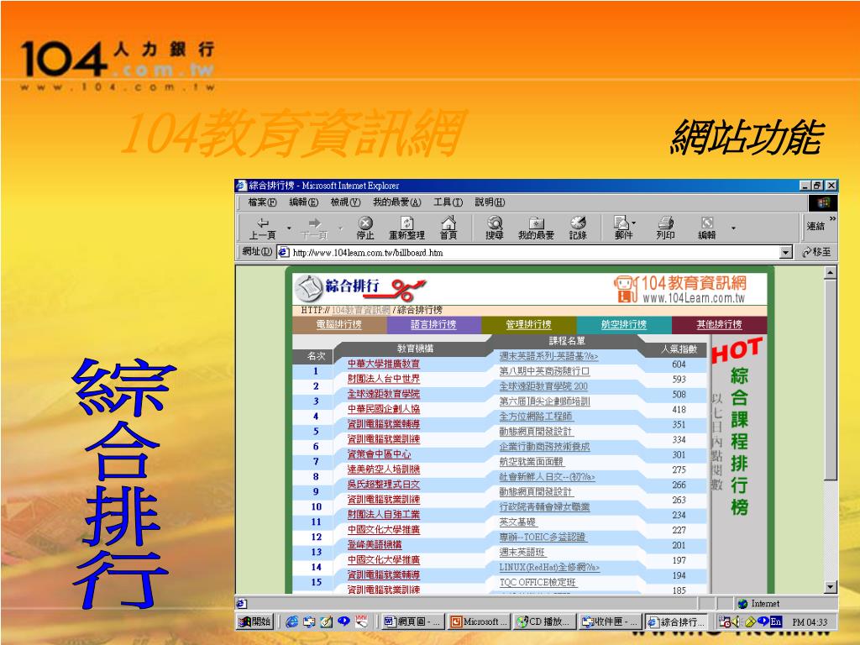860x645 pixels.
Task: Switch to the 網頁圖 taskbar window
Action: (x=412, y=621)
